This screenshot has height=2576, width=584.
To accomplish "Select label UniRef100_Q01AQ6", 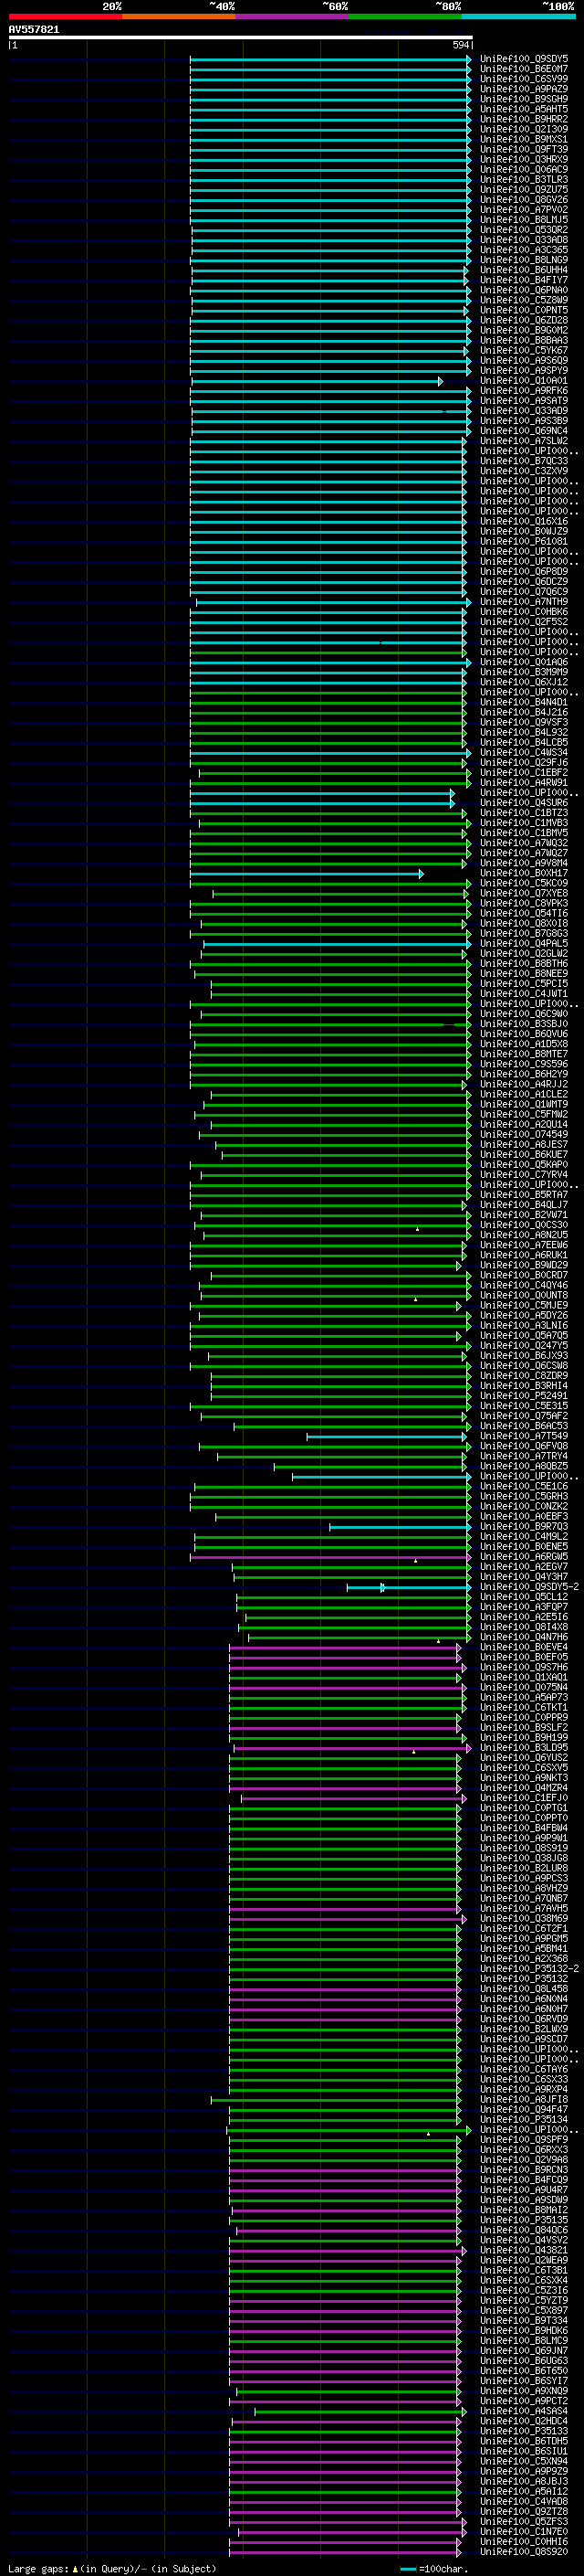I will click(x=524, y=662).
